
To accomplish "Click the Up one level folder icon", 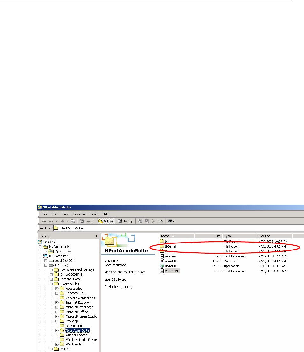I will click(73, 221).
